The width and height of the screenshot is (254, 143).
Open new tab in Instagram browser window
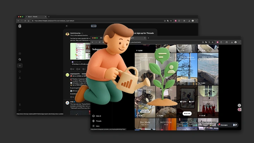[x=148, y=38]
